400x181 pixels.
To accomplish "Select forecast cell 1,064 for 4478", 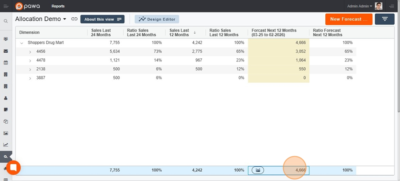I will [279, 61].
